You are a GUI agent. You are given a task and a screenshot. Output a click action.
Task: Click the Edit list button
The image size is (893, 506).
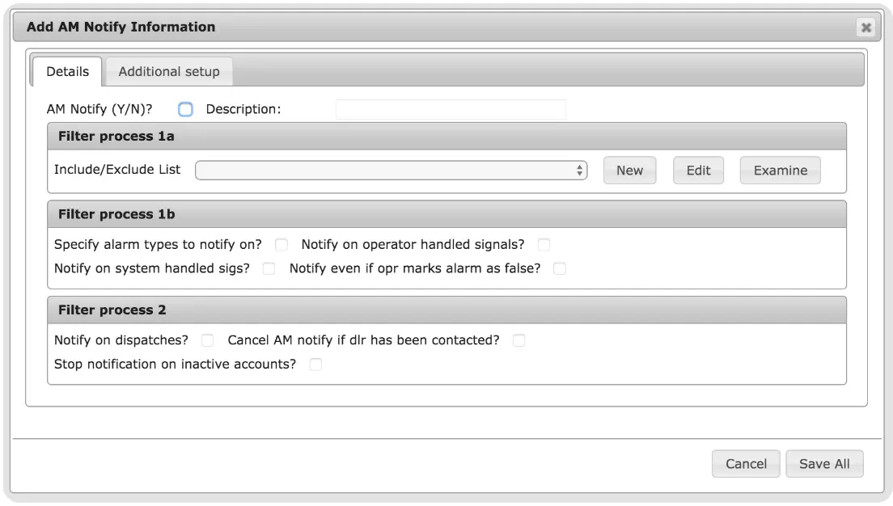(x=698, y=171)
